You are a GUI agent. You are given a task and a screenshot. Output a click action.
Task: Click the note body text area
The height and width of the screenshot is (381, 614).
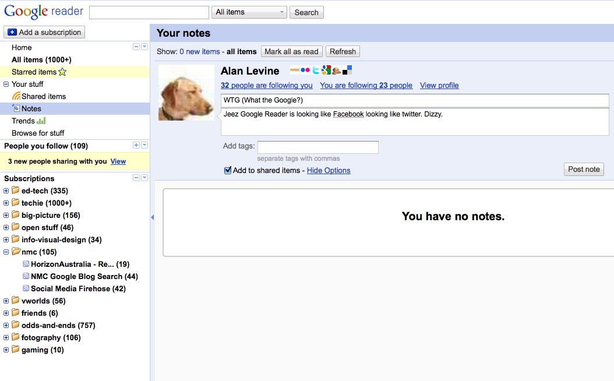(415, 122)
